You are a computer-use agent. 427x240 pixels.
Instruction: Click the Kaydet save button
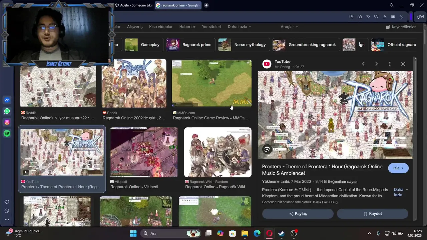tap(373, 214)
